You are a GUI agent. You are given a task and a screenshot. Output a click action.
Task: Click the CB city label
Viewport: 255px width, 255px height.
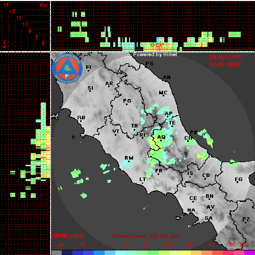[206, 175]
